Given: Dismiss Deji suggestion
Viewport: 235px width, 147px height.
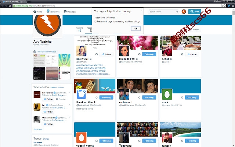Looking at the screenshot, I should point(69,105).
